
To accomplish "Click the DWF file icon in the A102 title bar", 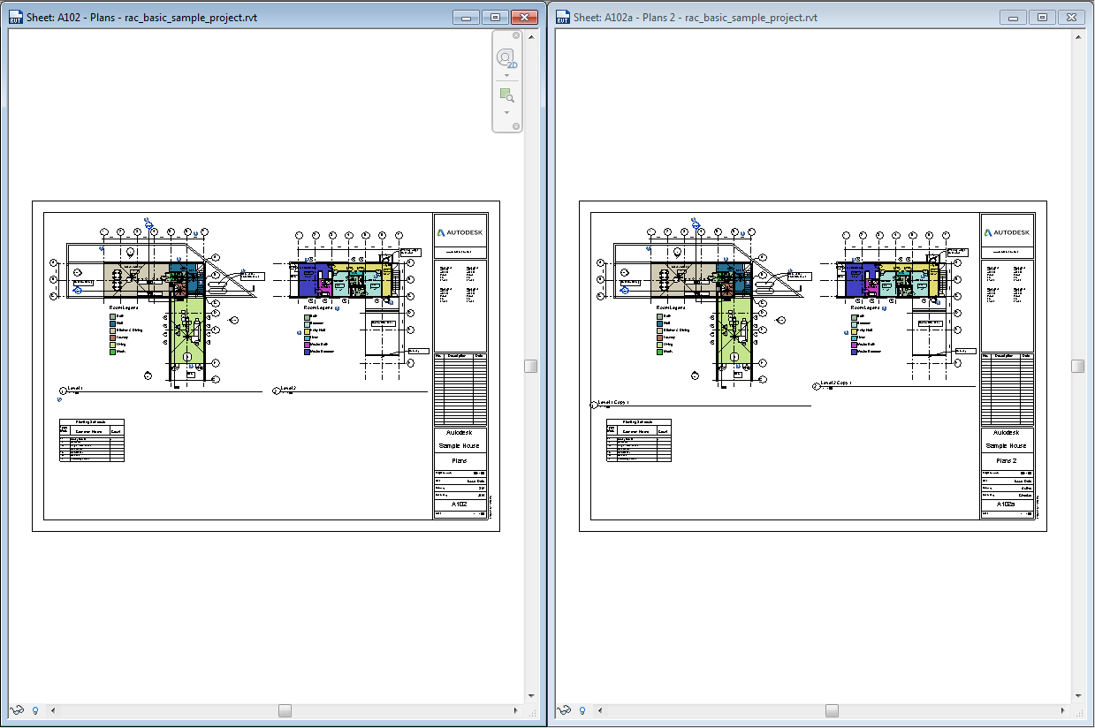I will 14,16.
